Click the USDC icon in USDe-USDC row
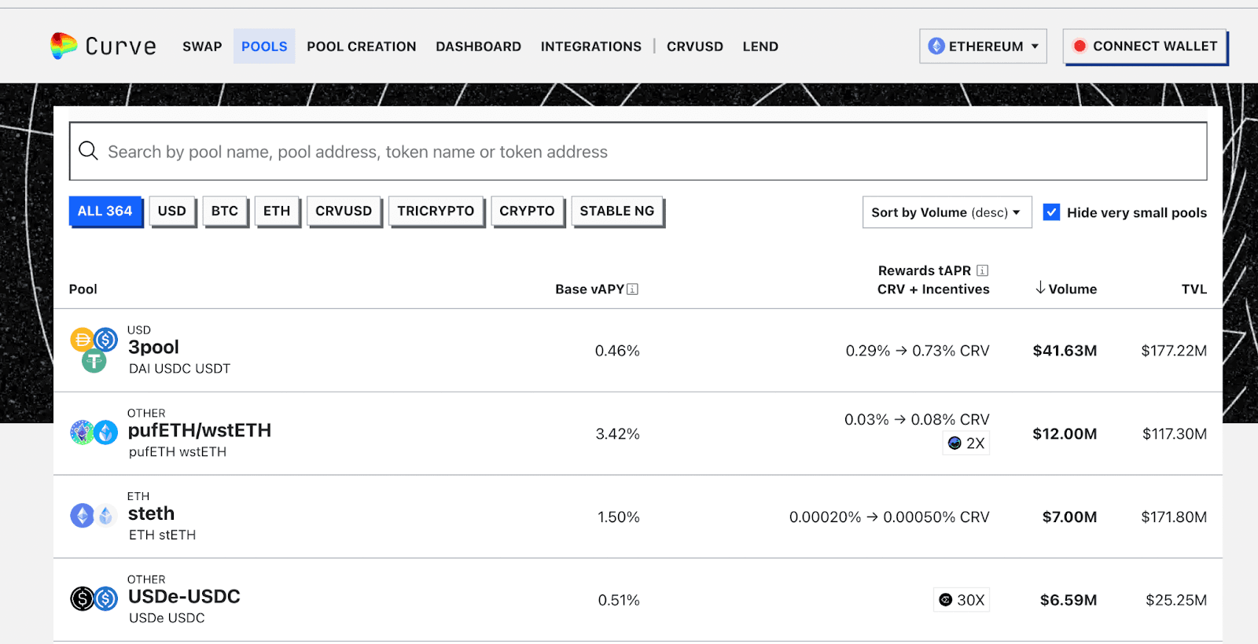This screenshot has width=1258, height=644. pos(106,599)
